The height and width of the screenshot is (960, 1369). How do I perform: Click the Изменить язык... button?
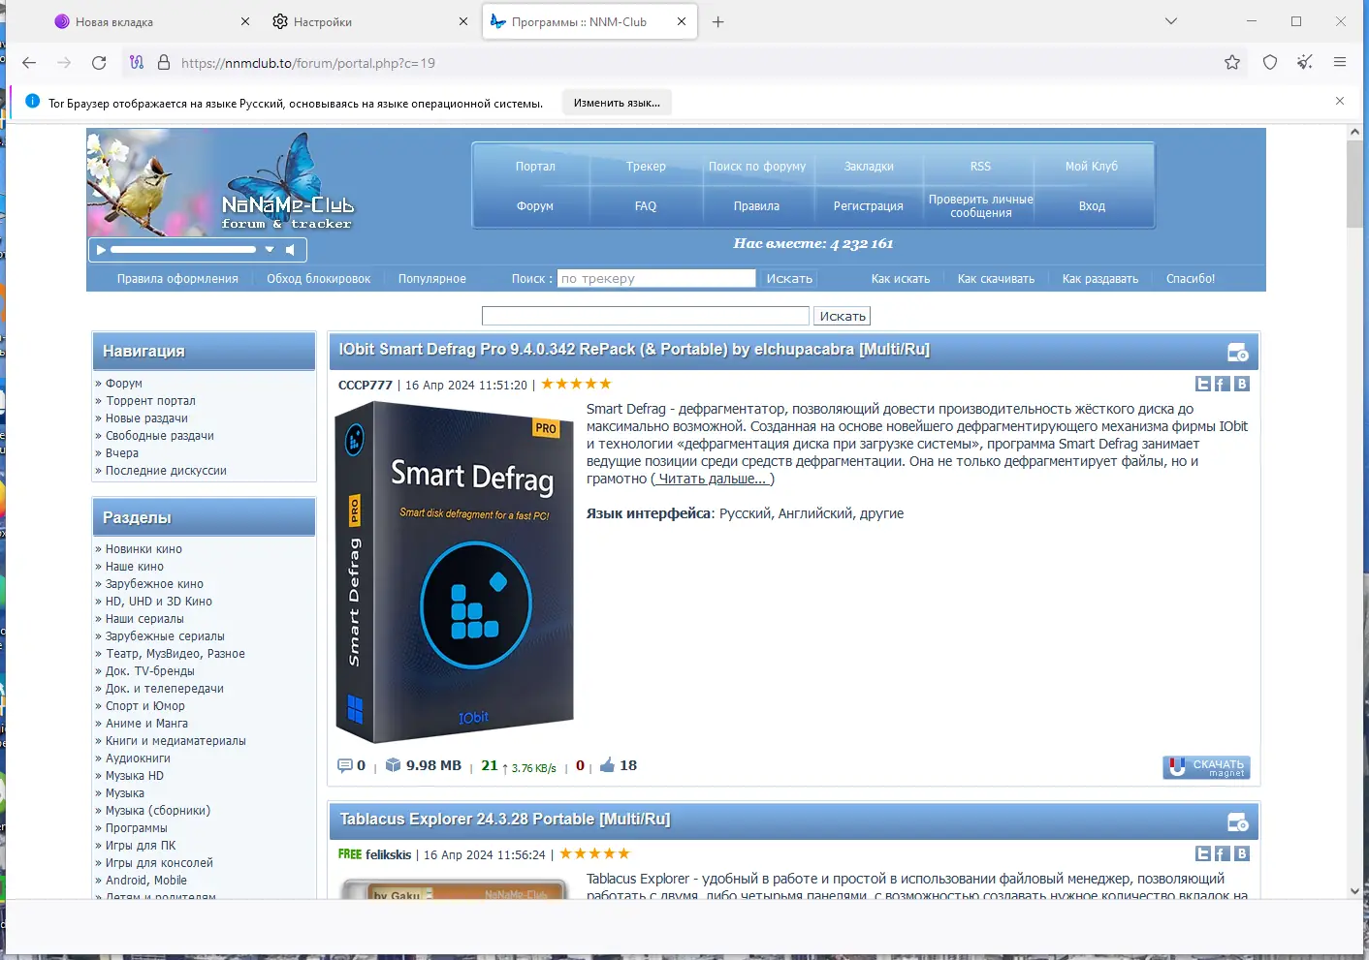pos(617,103)
